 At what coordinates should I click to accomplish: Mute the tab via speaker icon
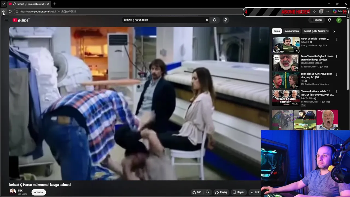pos(14,4)
